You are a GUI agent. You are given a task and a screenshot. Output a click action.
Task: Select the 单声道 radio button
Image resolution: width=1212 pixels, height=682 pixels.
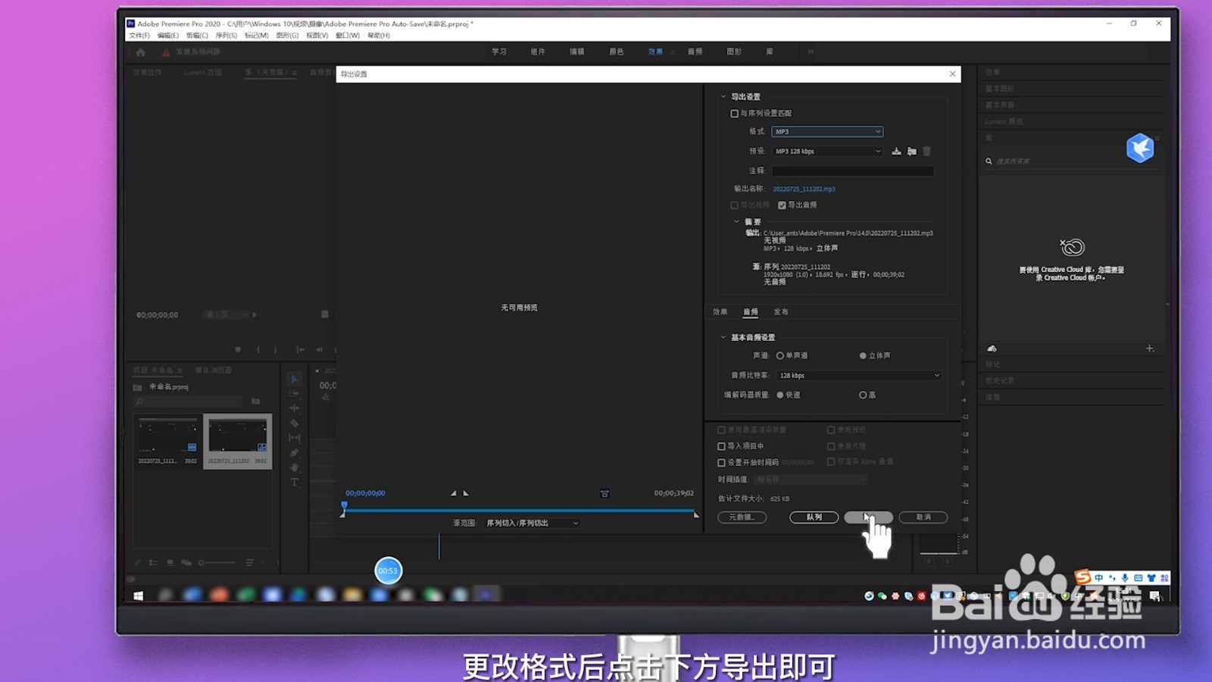[x=780, y=355]
